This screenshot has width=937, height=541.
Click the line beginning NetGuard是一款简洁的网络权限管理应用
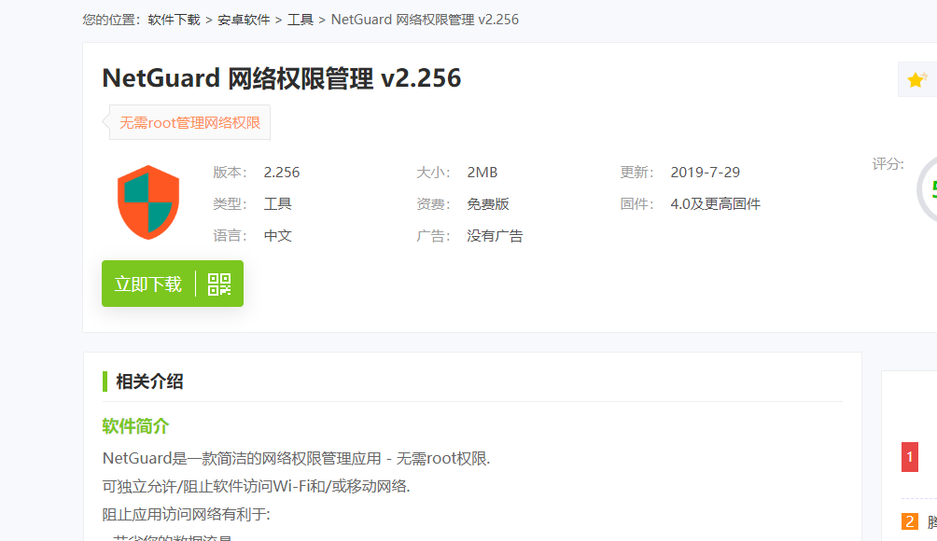(296, 458)
